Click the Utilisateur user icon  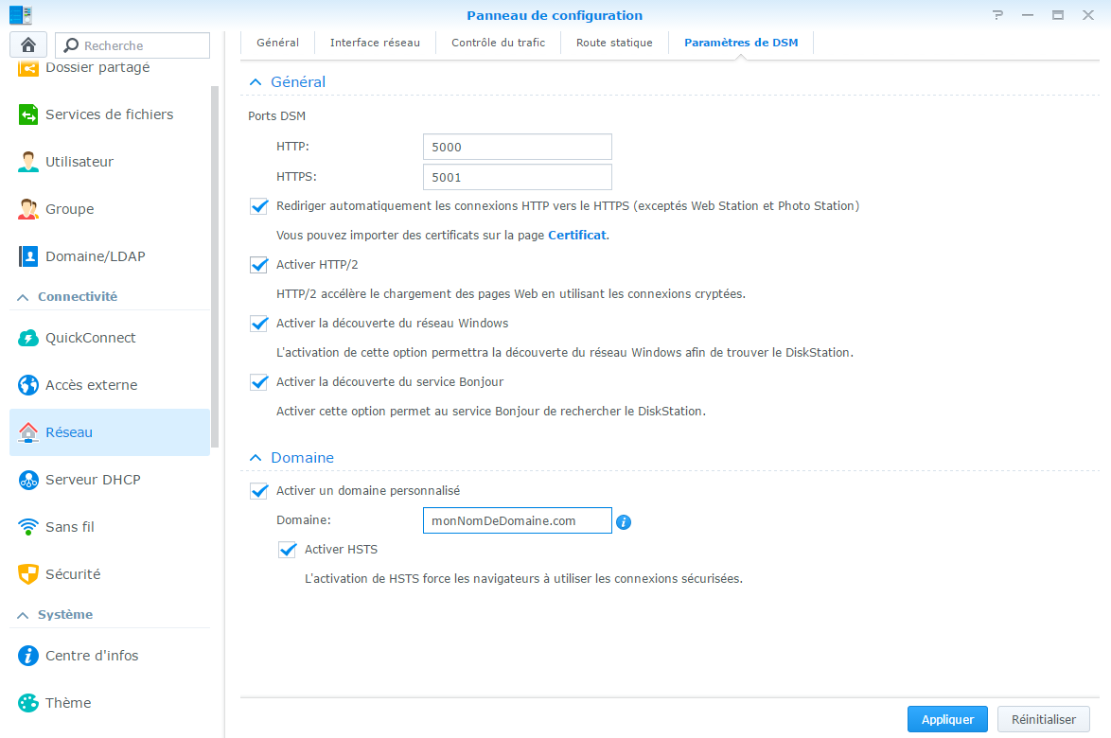pos(28,162)
